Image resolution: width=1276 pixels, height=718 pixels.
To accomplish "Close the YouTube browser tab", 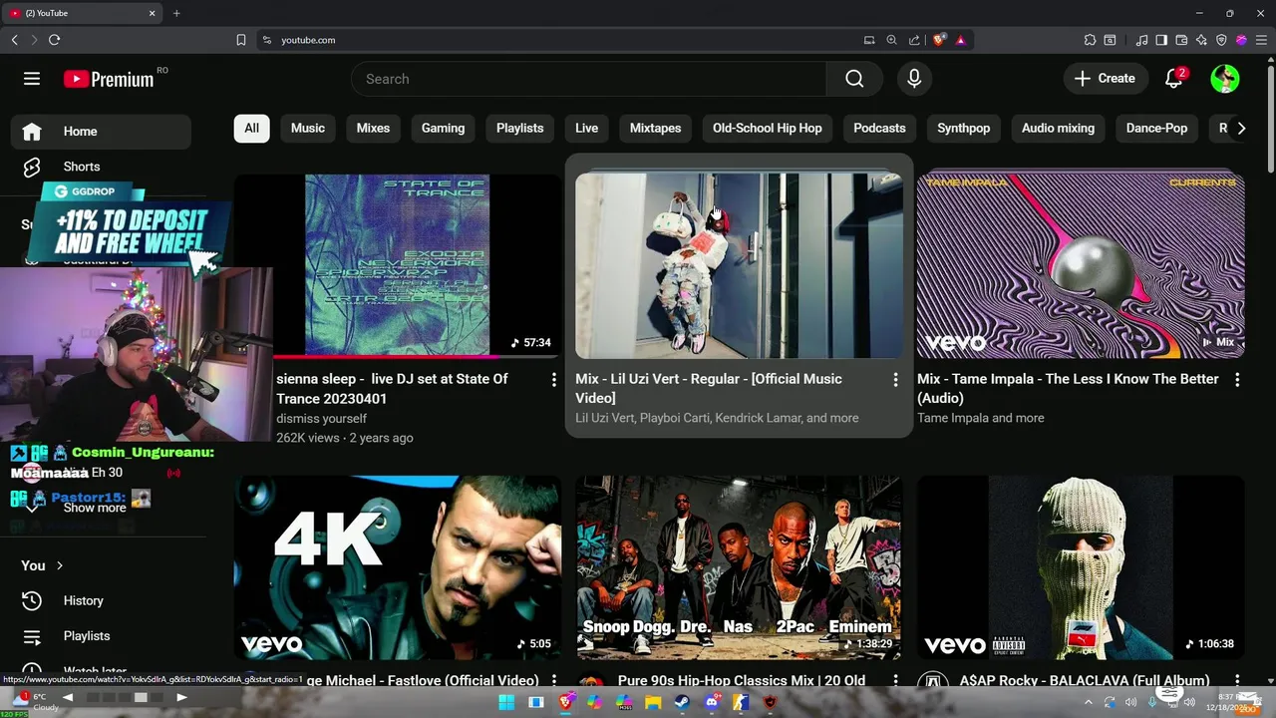I will pyautogui.click(x=153, y=13).
